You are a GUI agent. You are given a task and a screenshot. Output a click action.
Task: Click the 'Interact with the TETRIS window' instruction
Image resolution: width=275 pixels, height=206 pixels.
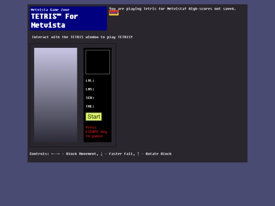82,37
